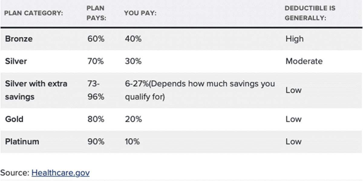
Task: Click the 6-27% depends on savings text
Action: tap(200, 90)
